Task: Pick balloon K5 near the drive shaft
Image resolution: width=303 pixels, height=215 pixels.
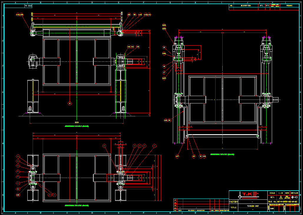Action: coord(138,47)
